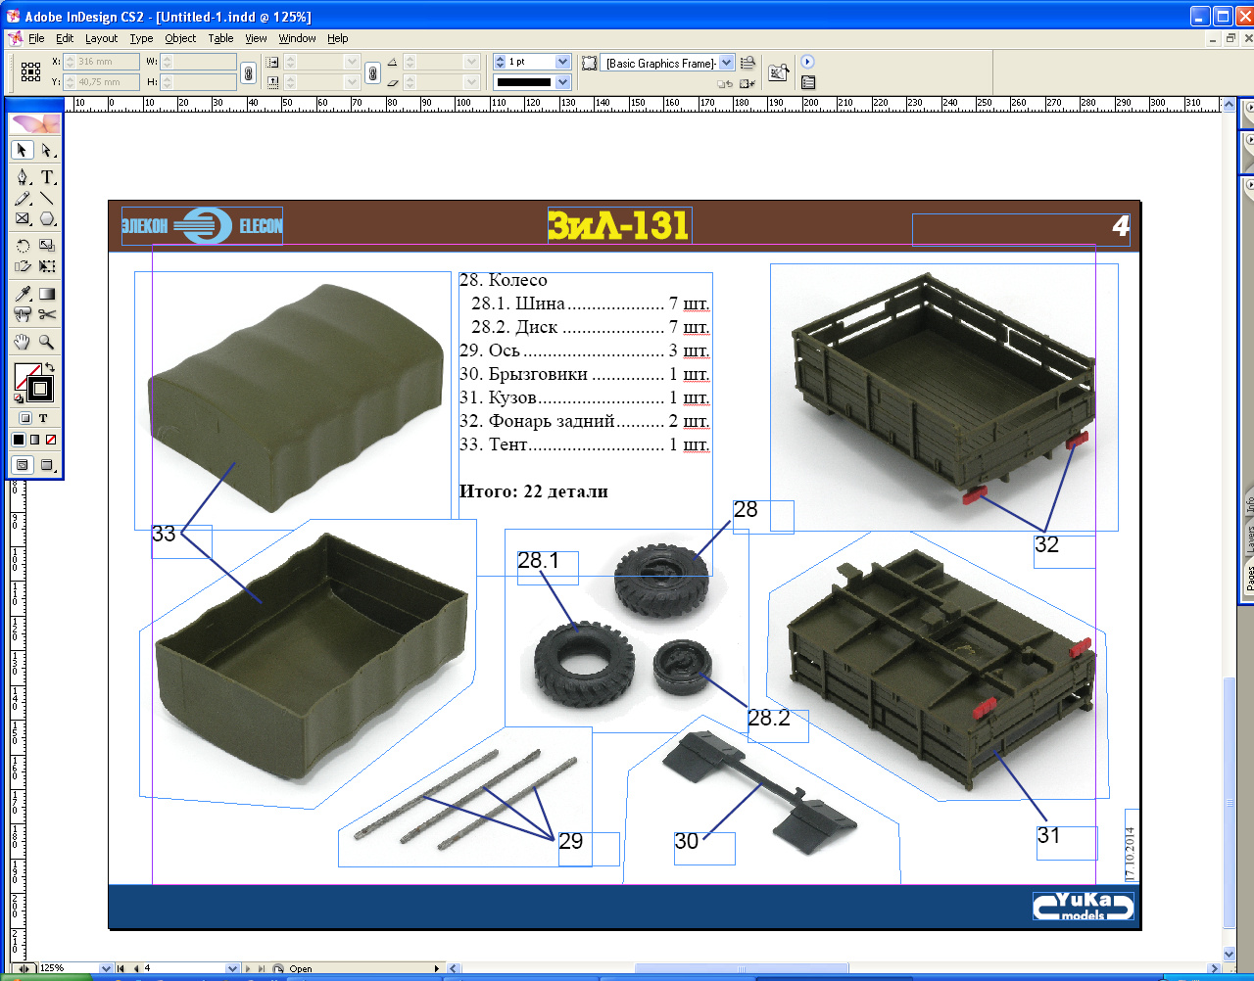Toggle Formatting affects text button
The image size is (1254, 981).
pos(43,418)
